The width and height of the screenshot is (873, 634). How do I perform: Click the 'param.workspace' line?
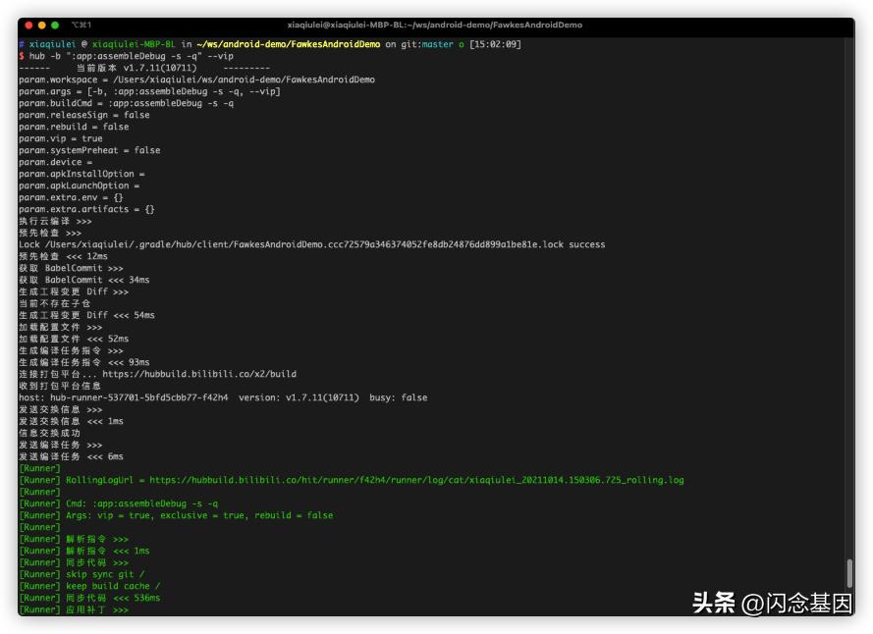click(196, 79)
